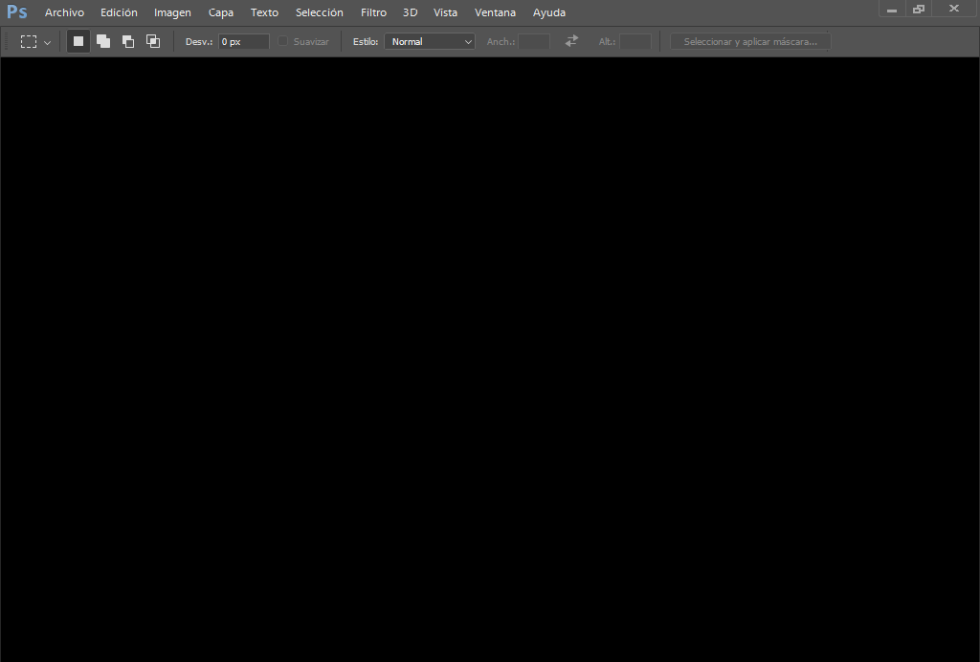
Task: Expand the tool preset picker chevron
Action: tap(46, 41)
